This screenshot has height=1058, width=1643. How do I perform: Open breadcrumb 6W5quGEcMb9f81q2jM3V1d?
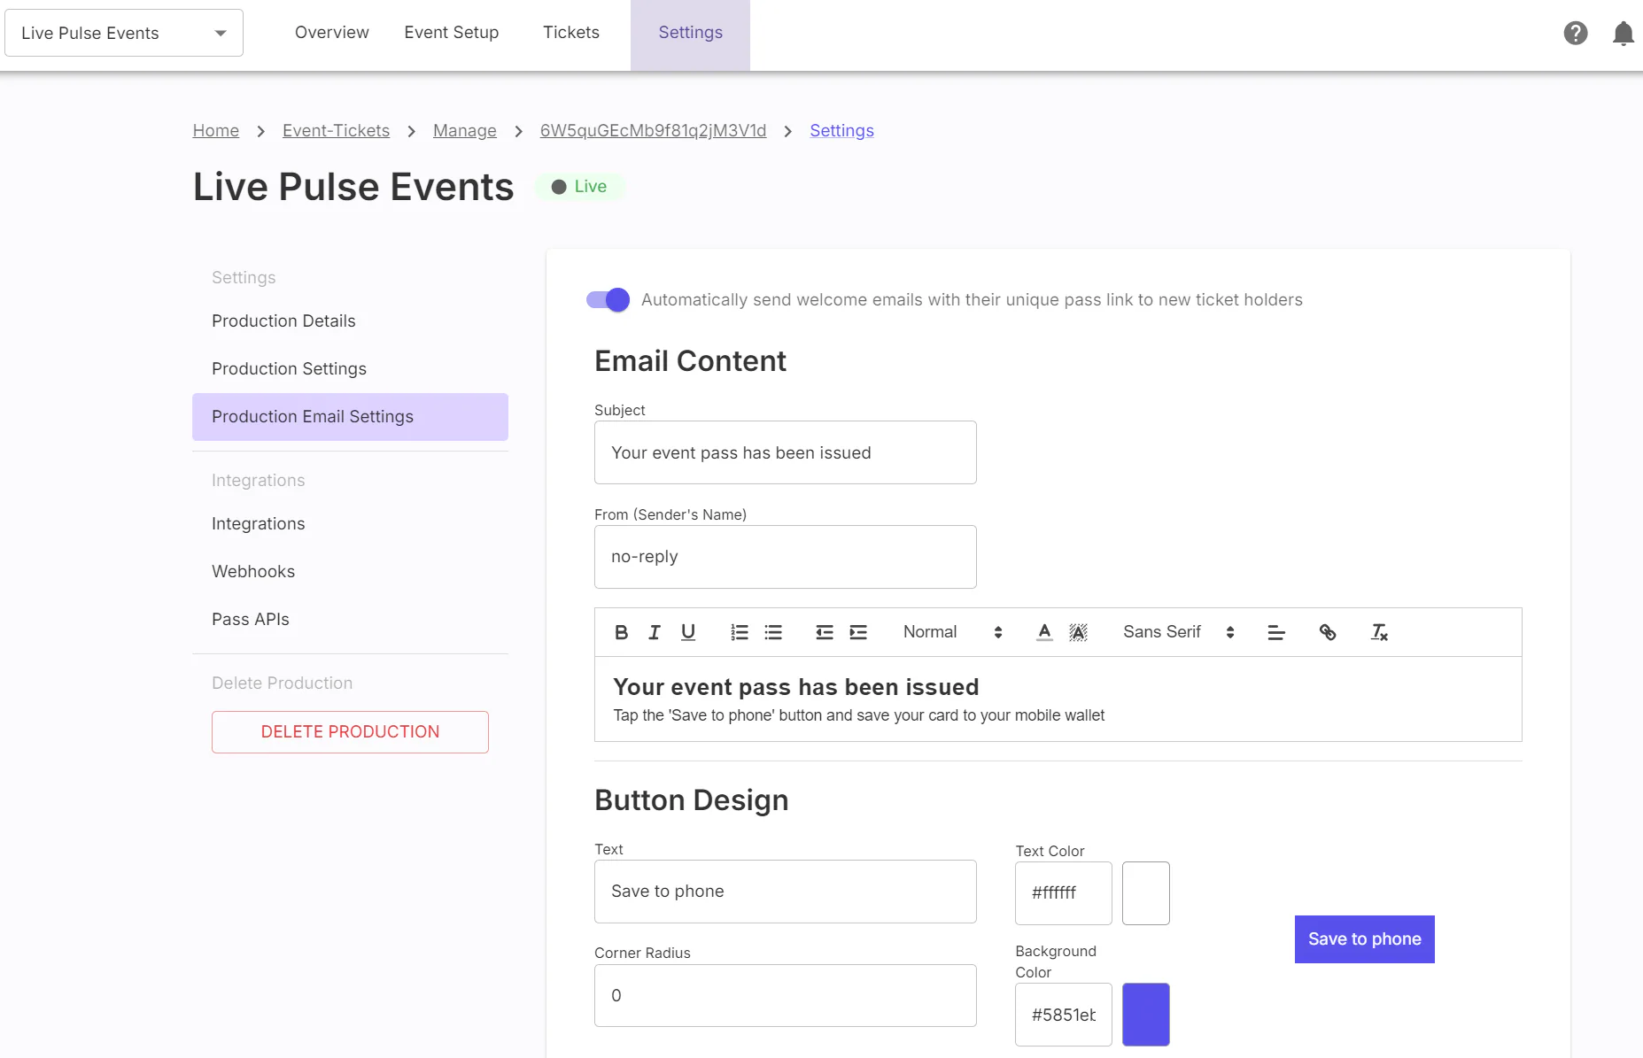[x=654, y=131]
